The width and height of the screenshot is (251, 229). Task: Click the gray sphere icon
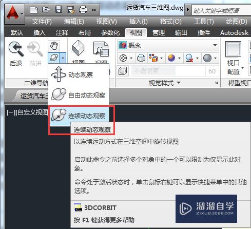point(207,58)
